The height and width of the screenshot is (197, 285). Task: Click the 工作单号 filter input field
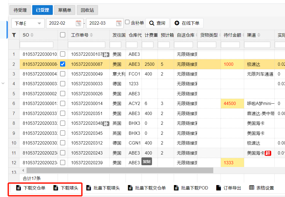[x=87, y=45]
